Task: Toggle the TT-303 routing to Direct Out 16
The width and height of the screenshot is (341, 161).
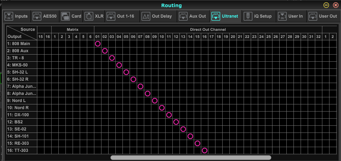Action: [204, 150]
